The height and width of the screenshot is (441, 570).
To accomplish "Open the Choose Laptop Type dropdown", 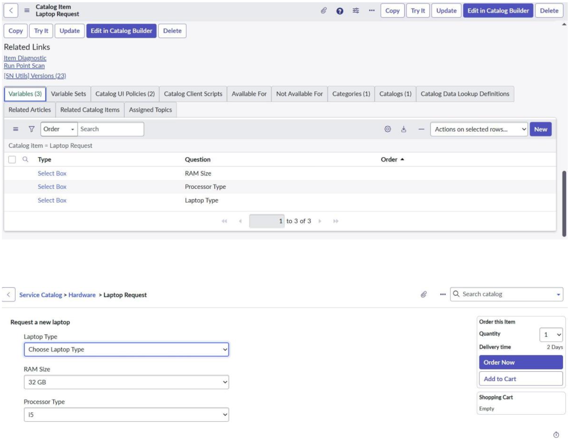I will pyautogui.click(x=126, y=349).
